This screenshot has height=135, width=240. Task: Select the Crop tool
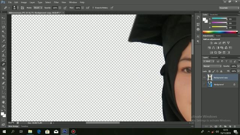coord(3,36)
